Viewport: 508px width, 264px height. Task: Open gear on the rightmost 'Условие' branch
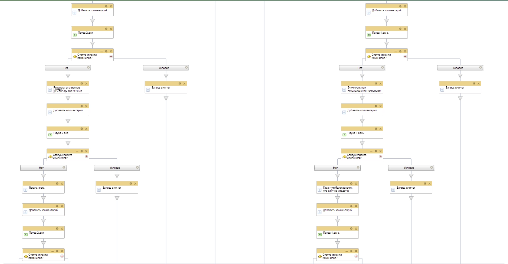pyautogui.click(x=480, y=67)
